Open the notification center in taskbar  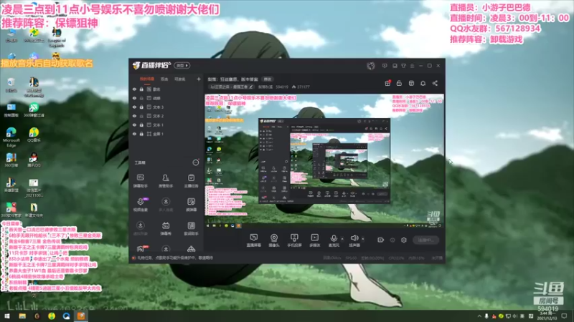(x=564, y=316)
